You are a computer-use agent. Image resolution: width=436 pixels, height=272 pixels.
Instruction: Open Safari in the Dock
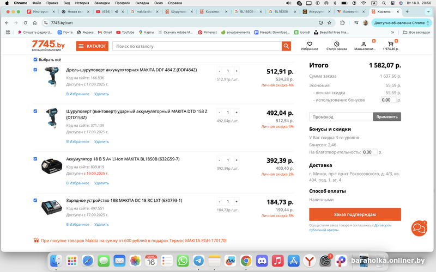point(88,261)
